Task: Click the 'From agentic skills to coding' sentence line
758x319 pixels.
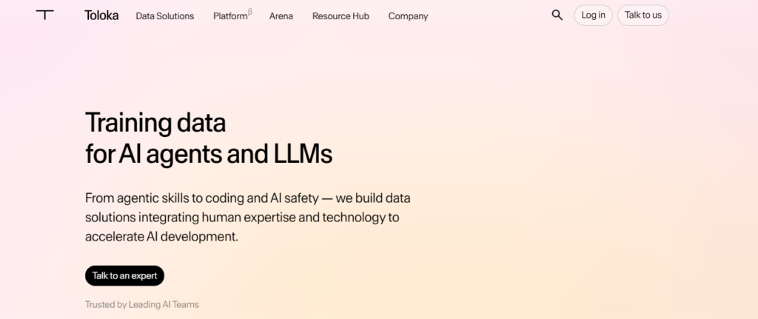Action: 247,198
